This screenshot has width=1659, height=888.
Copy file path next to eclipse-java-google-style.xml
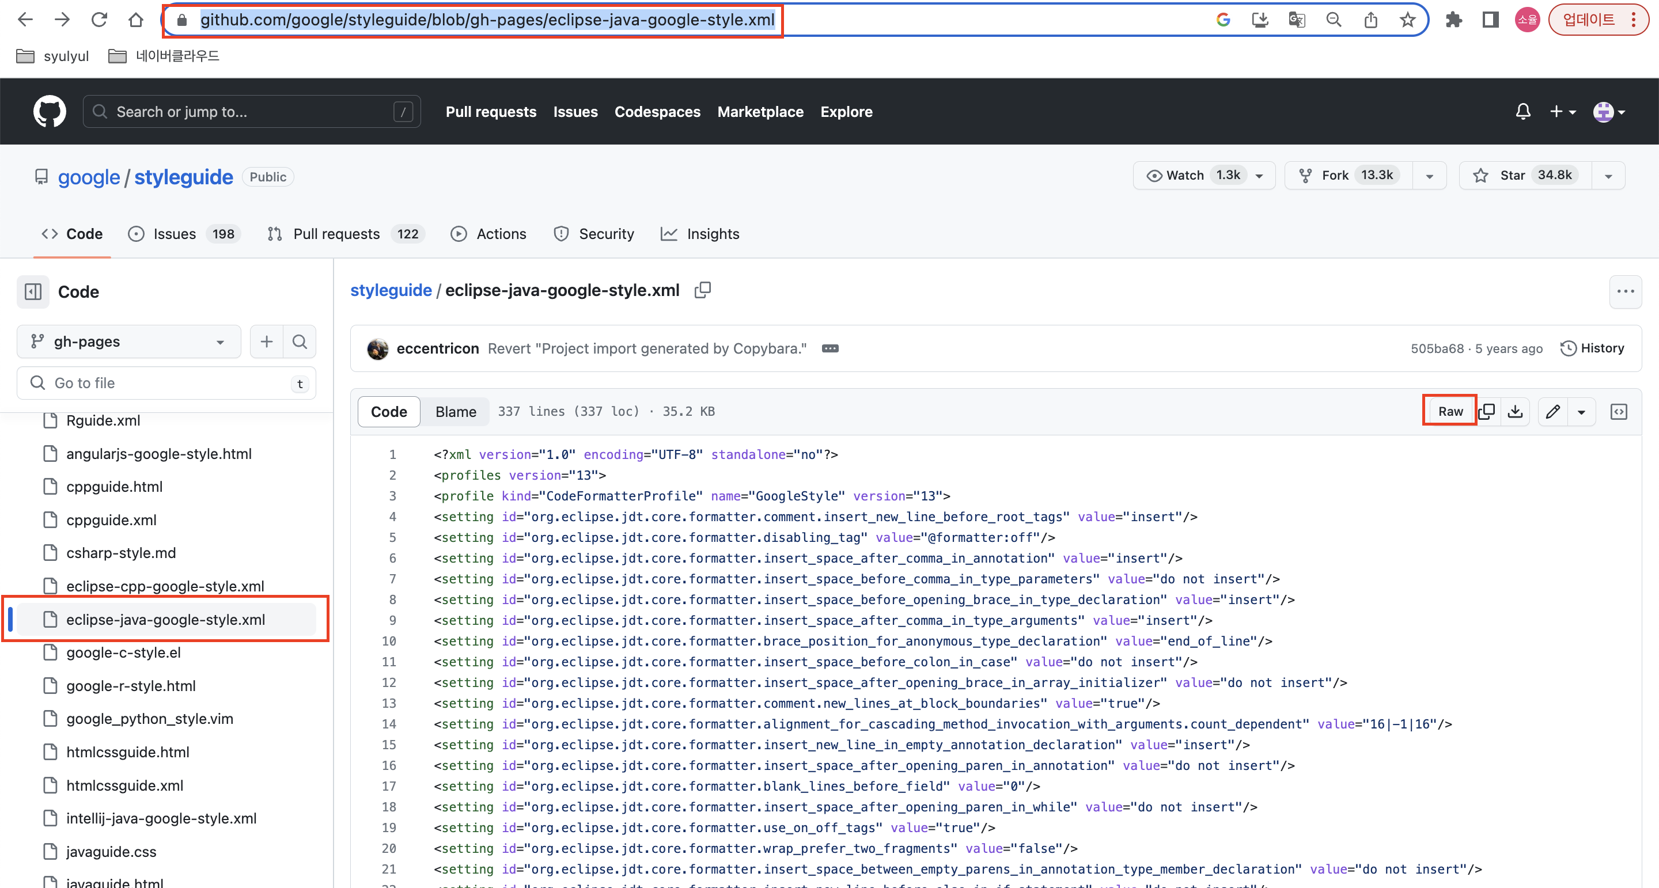tap(703, 290)
